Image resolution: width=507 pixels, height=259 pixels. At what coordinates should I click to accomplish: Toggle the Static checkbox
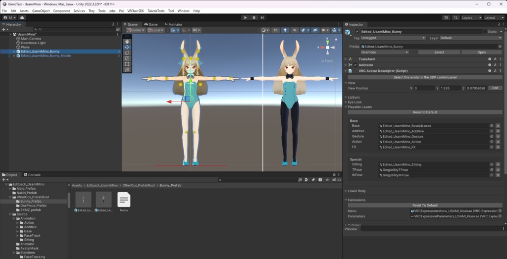485,32
